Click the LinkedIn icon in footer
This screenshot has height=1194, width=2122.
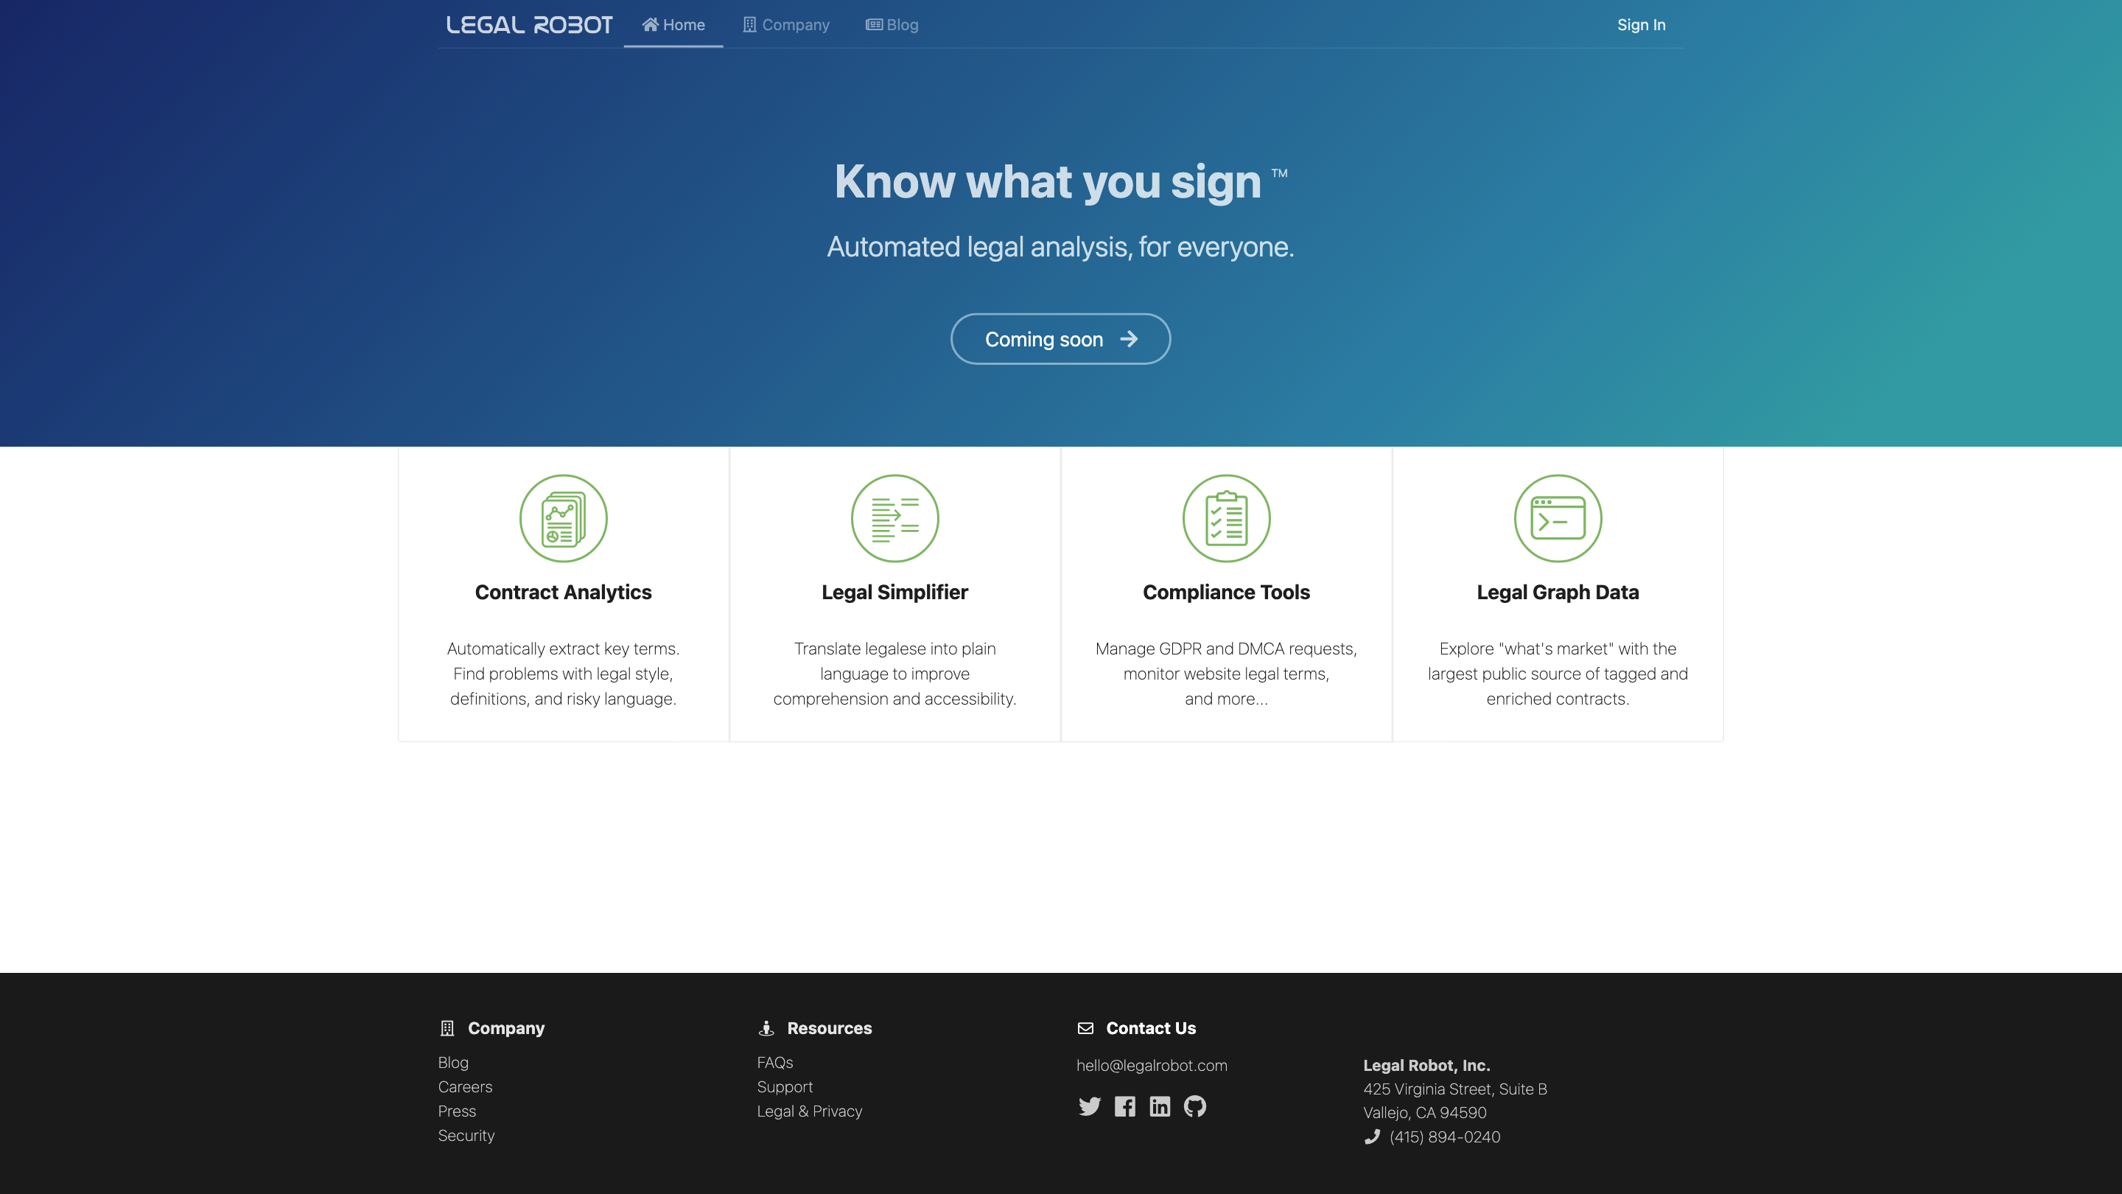pos(1160,1106)
